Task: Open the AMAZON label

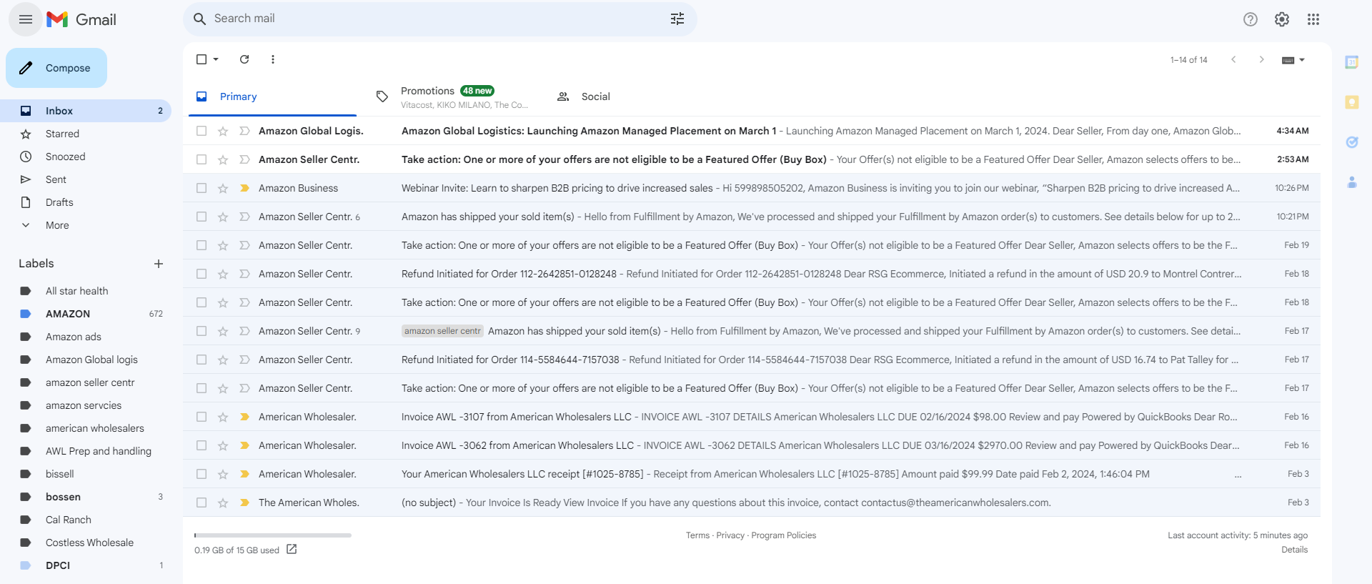Action: click(86, 314)
